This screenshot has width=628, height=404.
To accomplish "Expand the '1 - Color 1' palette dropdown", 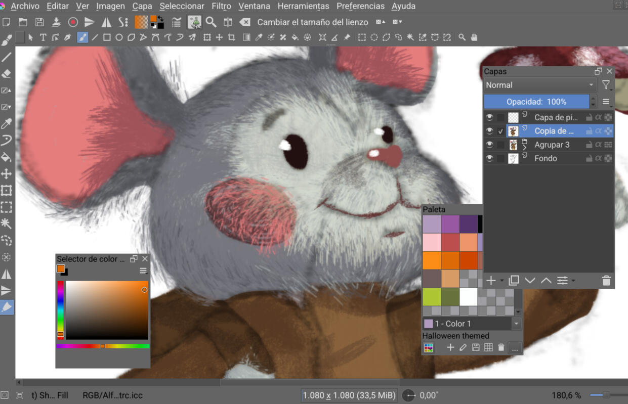I will (516, 324).
